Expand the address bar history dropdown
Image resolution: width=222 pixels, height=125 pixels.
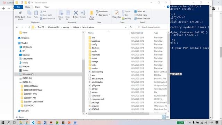[126, 27]
